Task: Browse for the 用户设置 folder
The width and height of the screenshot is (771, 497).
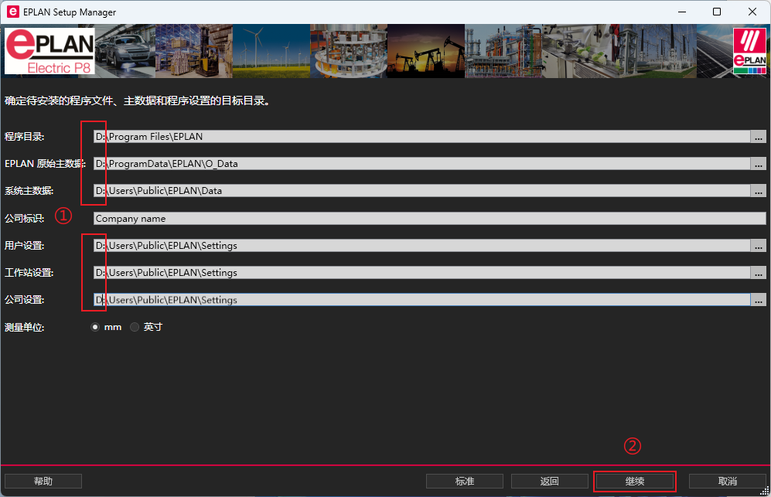Action: (x=758, y=246)
